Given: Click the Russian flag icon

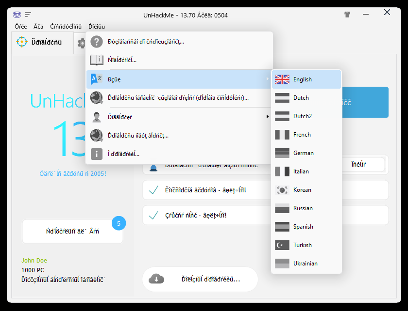Looking at the screenshot, I should 282,208.
